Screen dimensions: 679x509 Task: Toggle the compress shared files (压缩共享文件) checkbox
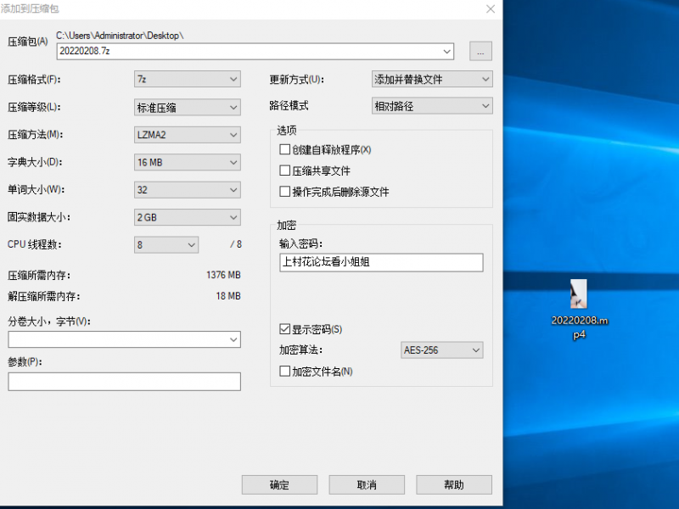(x=285, y=171)
